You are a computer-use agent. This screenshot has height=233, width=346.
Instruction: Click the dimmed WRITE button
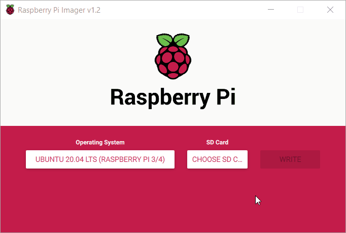[290, 159]
